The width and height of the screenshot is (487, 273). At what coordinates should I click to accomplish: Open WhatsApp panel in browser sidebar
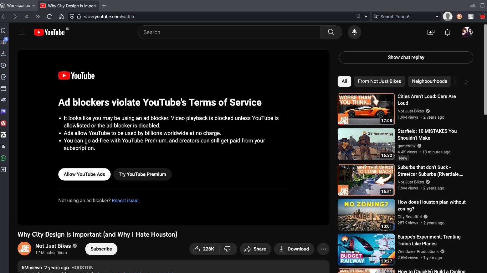click(x=3, y=158)
